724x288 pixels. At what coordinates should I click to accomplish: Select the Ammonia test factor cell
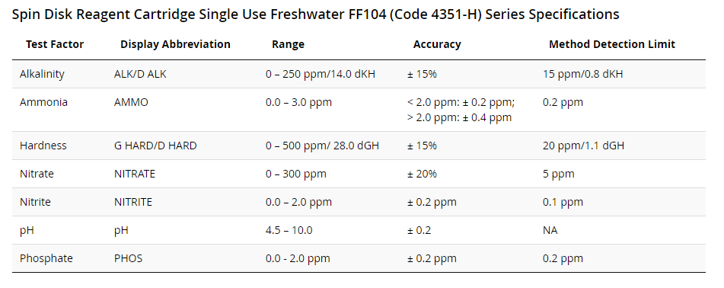[x=43, y=102]
